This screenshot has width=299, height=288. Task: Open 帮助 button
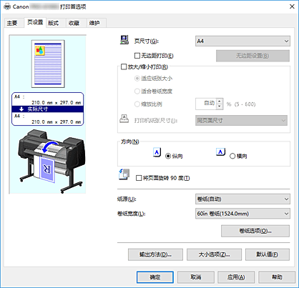277,277
